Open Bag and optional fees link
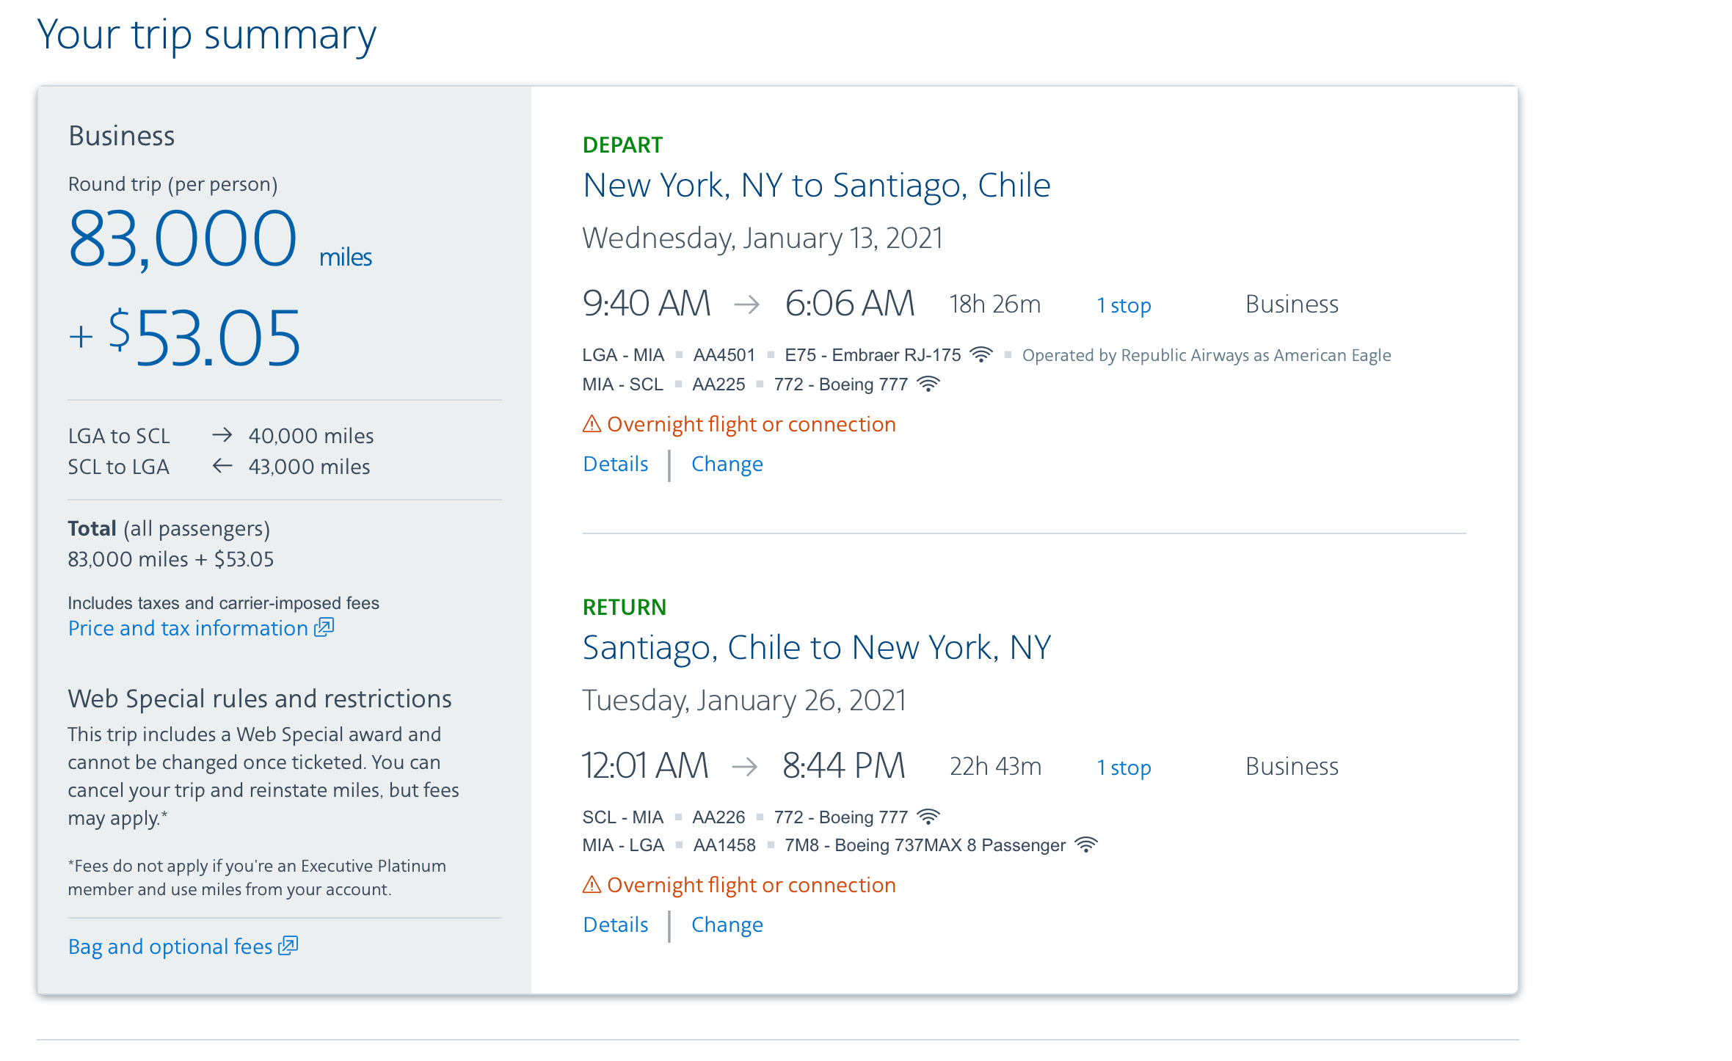 point(170,947)
